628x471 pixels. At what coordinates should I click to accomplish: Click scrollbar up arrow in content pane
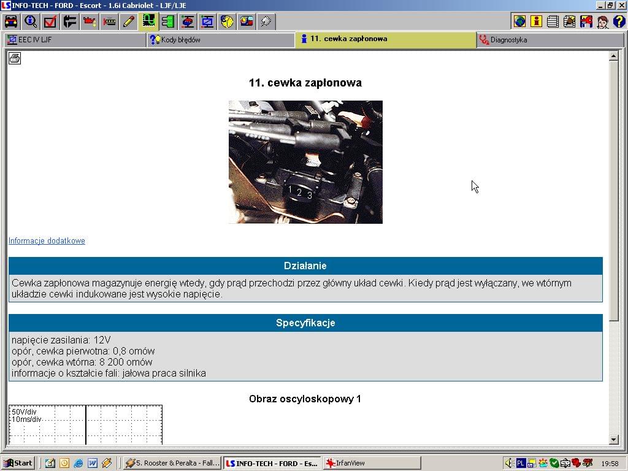(x=613, y=56)
